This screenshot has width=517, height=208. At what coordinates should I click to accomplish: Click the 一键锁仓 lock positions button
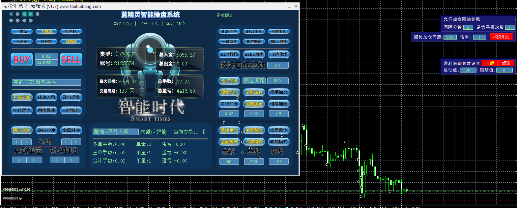click(x=229, y=42)
